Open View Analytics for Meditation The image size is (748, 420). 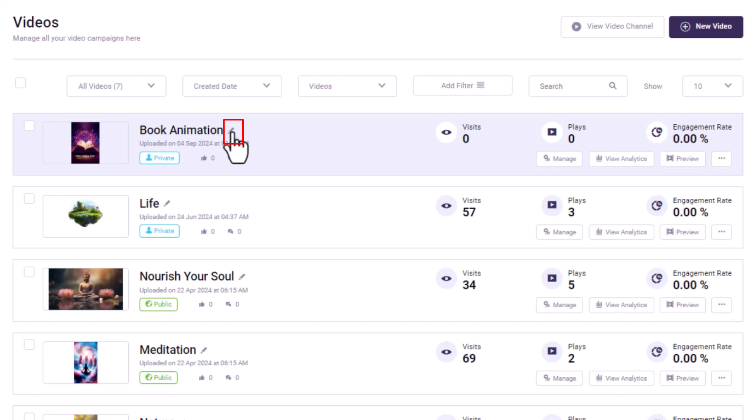621,378
